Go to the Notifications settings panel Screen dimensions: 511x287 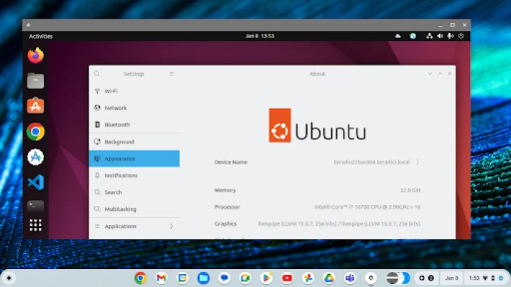[x=120, y=176]
